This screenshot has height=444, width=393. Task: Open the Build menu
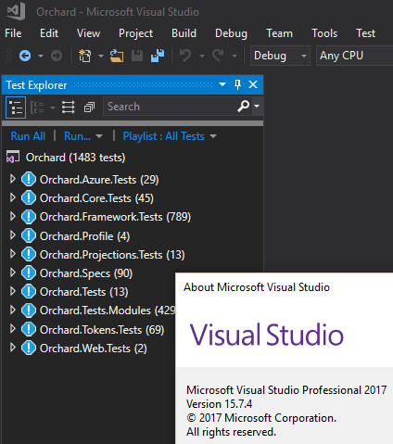point(184,33)
